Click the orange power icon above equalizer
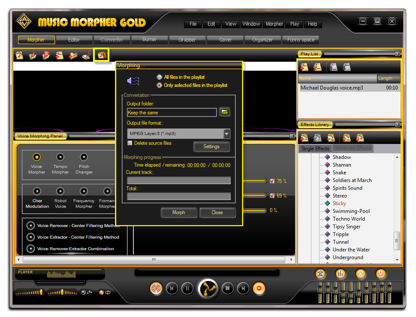 click(x=381, y=274)
